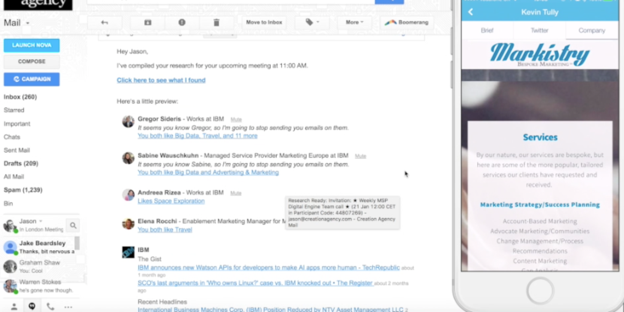This screenshot has width=624, height=312.
Task: Open 'You both like Travel' link
Action: click(165, 230)
